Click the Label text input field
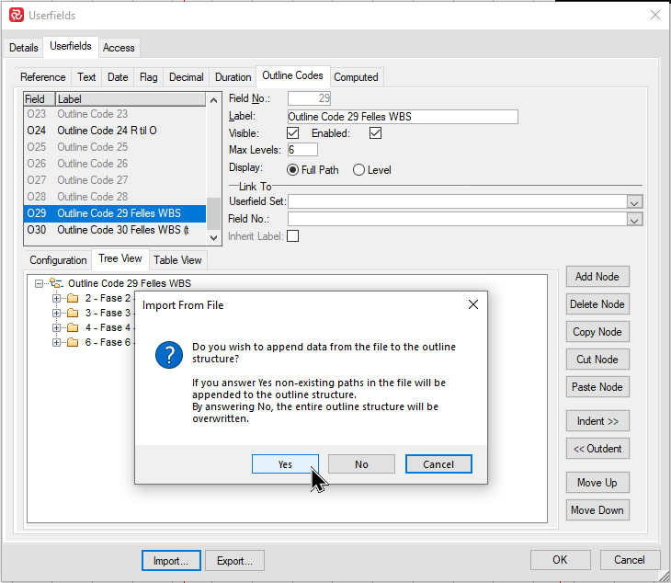 tap(402, 117)
